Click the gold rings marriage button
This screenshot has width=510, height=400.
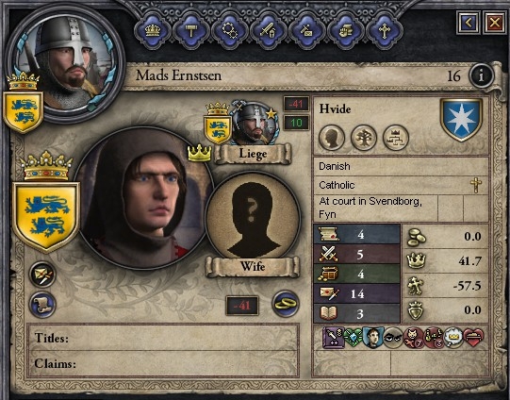click(x=286, y=304)
